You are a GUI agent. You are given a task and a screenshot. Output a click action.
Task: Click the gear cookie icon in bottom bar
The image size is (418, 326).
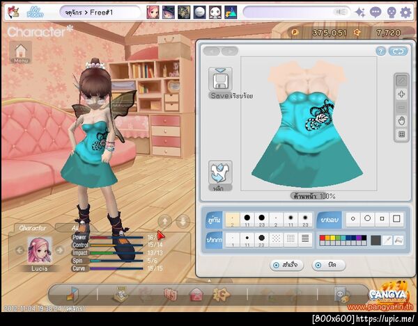tap(221, 294)
